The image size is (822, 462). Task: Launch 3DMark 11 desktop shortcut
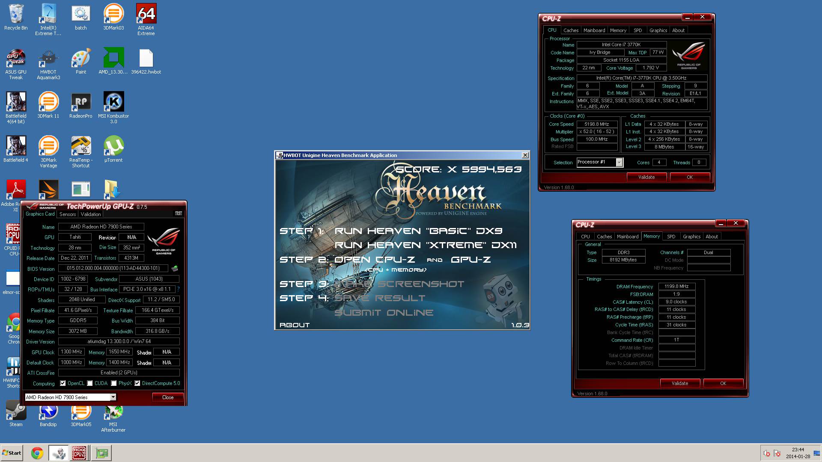pyautogui.click(x=48, y=106)
